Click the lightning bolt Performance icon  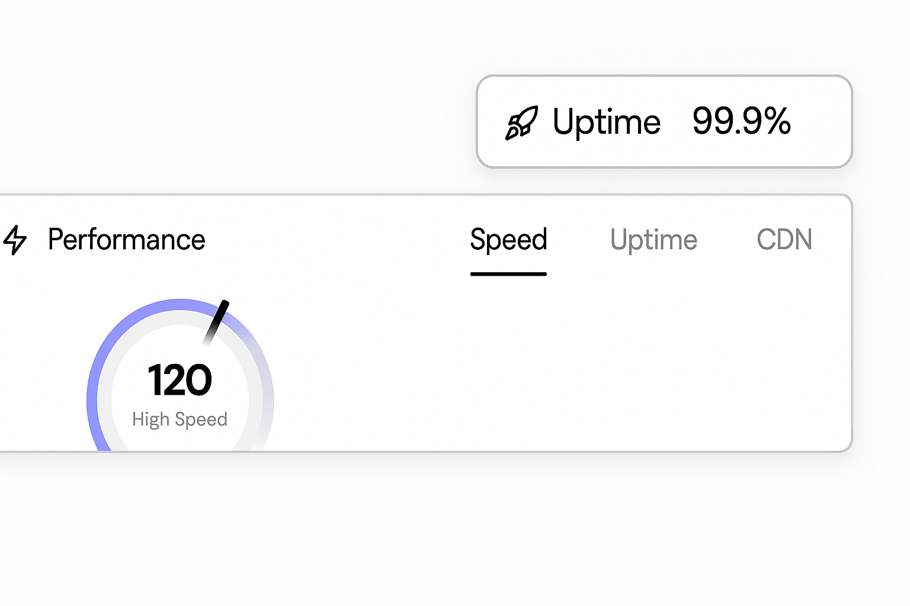coord(15,240)
